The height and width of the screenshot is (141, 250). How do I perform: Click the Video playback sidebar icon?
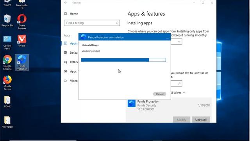click(65, 81)
